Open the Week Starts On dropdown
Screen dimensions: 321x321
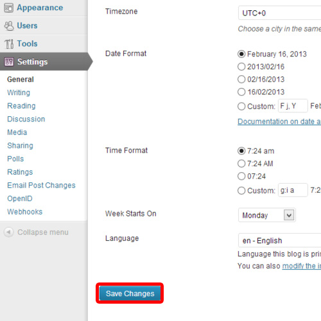(267, 215)
